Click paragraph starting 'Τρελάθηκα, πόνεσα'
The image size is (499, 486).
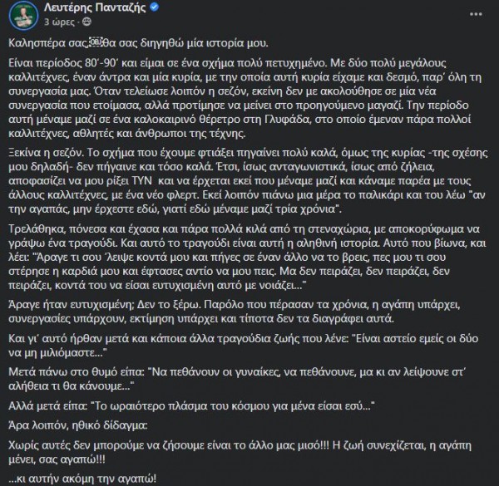pos(241,259)
